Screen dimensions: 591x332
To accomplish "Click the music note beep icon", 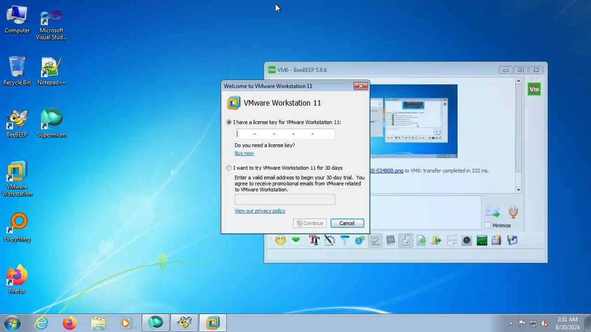I will pyautogui.click(x=406, y=240).
